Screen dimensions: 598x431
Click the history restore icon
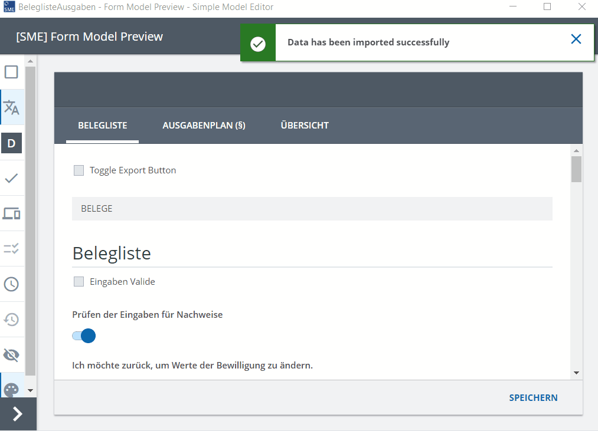tap(11, 320)
